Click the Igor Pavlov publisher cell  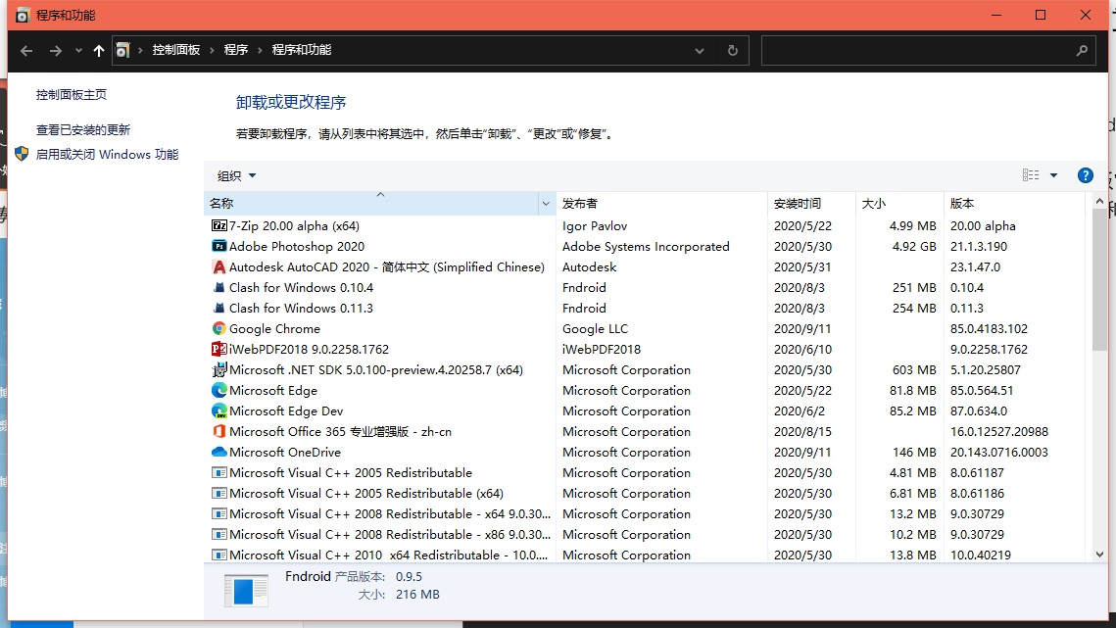(x=595, y=225)
